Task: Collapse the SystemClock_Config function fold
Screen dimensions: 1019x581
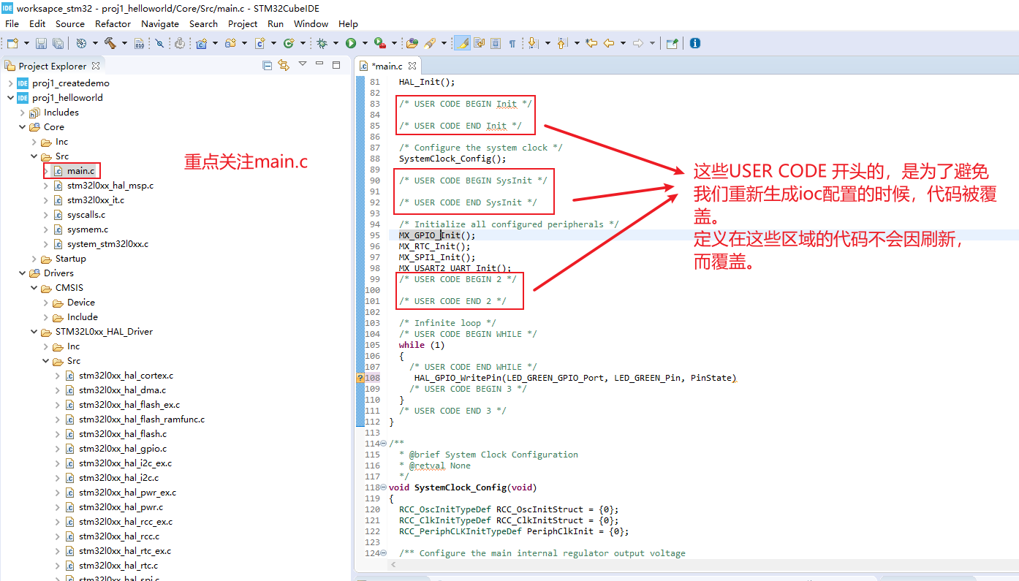Action: (x=385, y=487)
